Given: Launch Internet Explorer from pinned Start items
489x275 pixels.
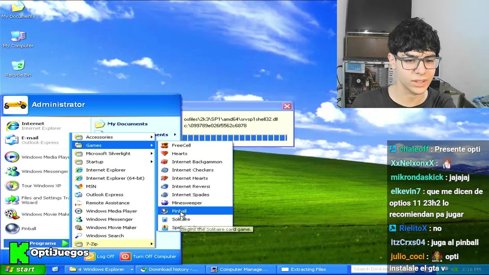Looking at the screenshot, I should (37, 126).
